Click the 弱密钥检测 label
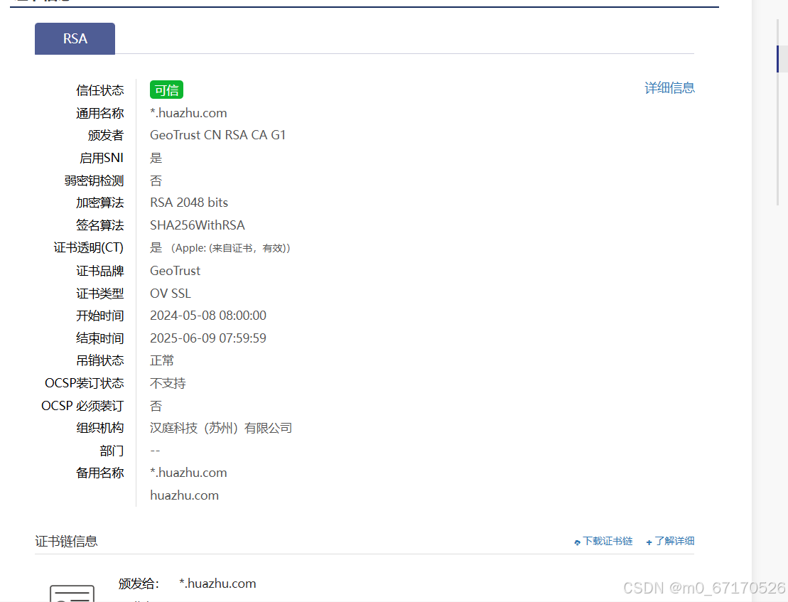 point(94,181)
